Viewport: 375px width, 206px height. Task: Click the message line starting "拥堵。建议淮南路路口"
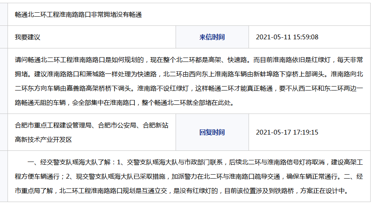point(189,74)
